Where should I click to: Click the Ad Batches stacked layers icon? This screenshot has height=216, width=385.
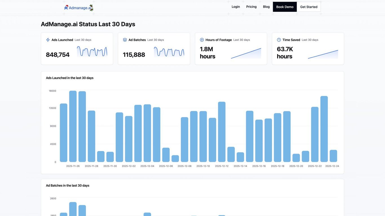pos(125,40)
